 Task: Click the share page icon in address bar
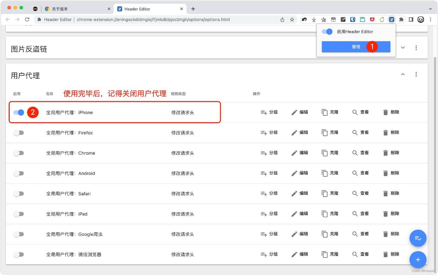click(x=282, y=19)
